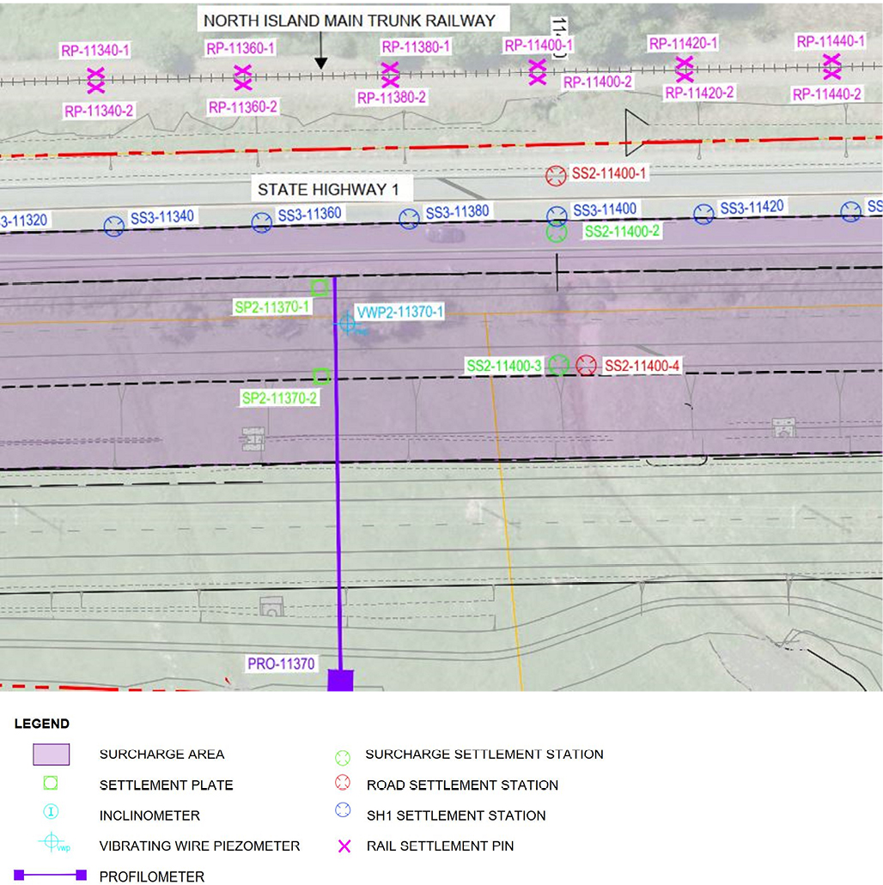
Task: Click the green SS2-11400-3 surcharge station marker
Action: tap(558, 365)
